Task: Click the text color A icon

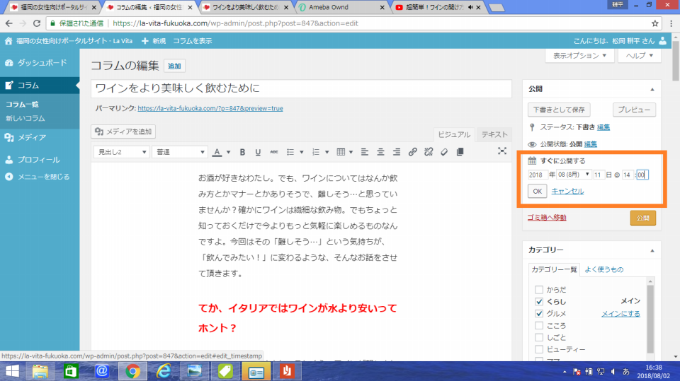Action: (217, 152)
